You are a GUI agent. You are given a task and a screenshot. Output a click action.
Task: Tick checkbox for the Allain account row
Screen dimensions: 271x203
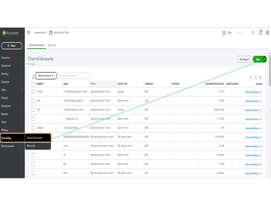click(x=33, y=173)
